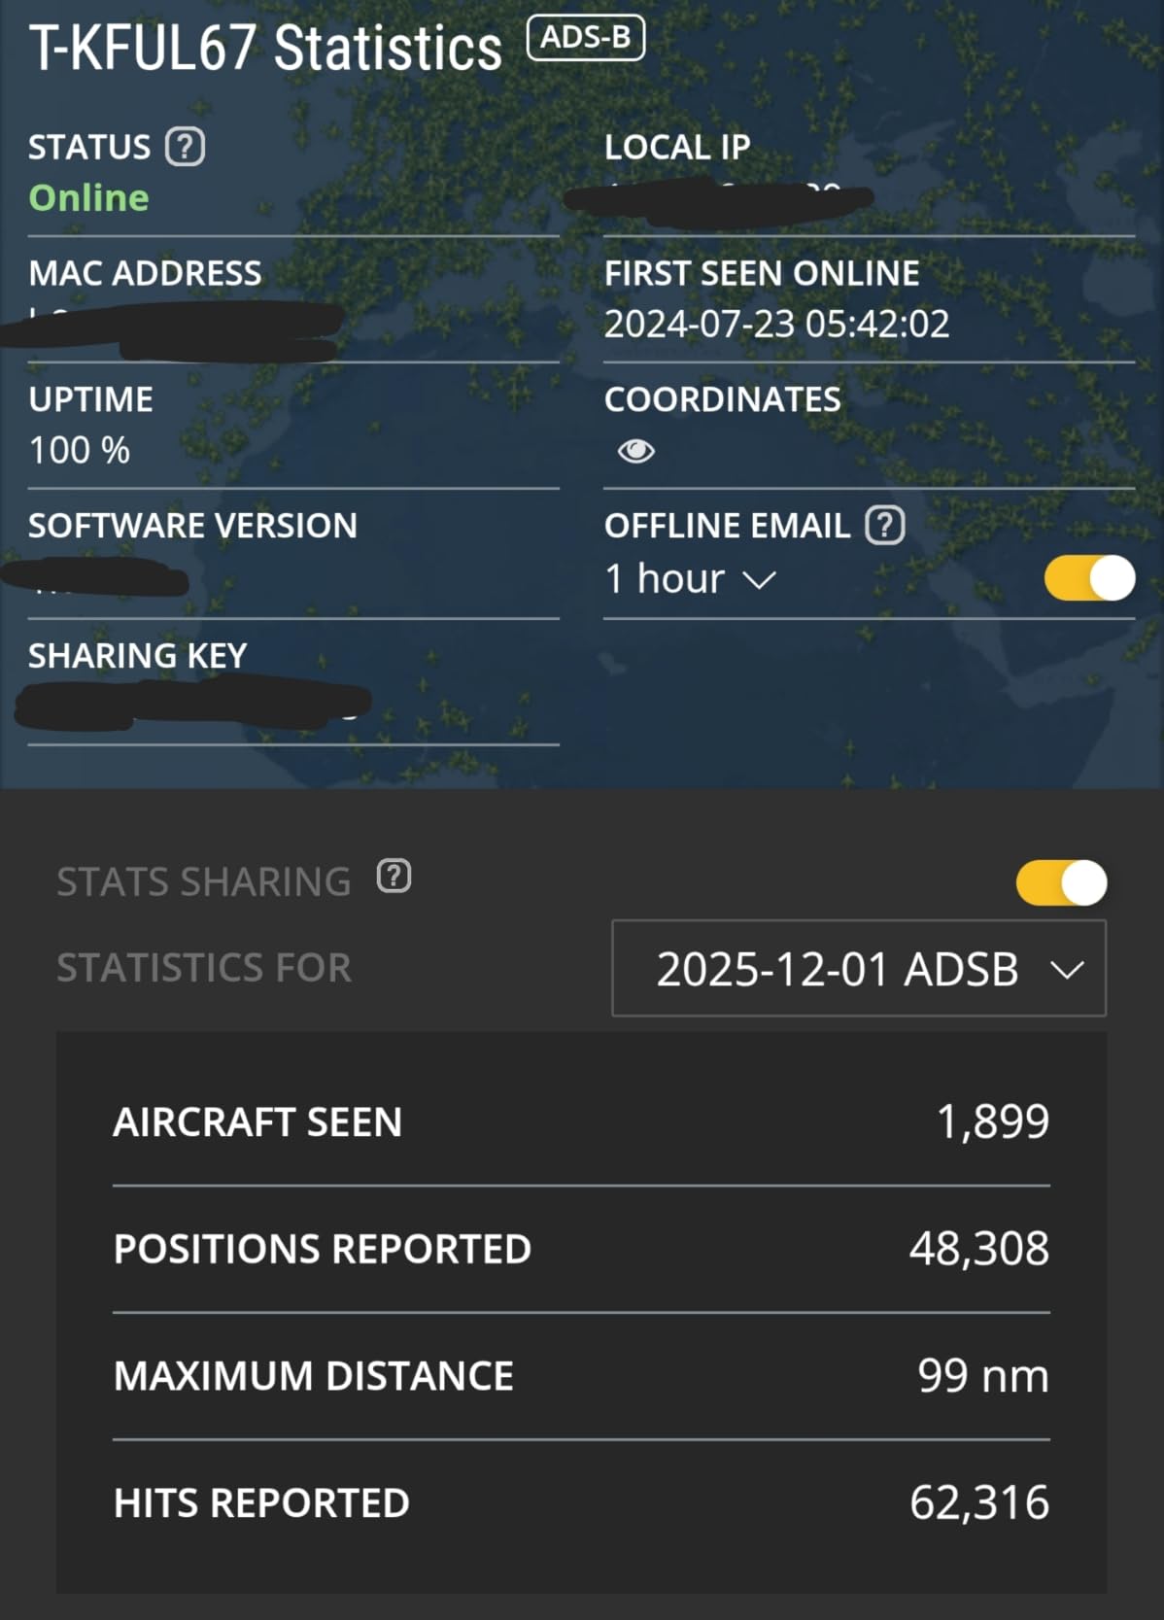
Task: Reveal coordinates using the eye icon
Action: (x=636, y=451)
